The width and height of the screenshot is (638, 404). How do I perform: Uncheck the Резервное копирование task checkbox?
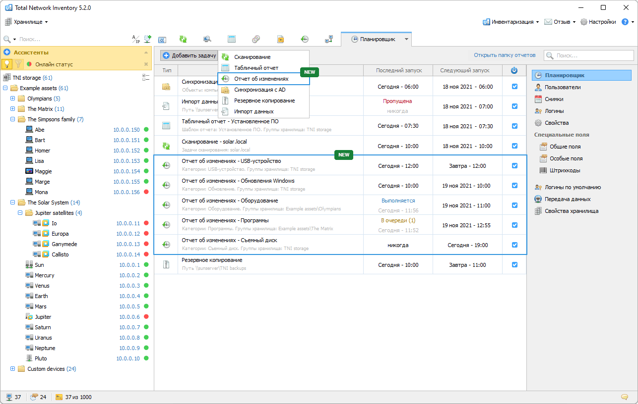514,265
